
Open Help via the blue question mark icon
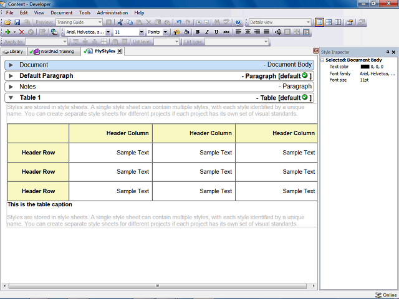238,22
